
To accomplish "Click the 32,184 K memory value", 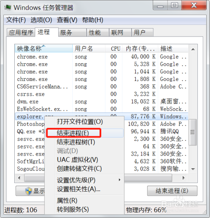I will tap(143, 154).
